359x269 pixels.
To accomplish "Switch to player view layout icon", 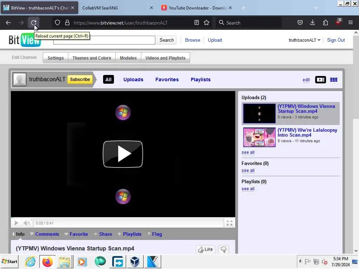I will click(320, 80).
